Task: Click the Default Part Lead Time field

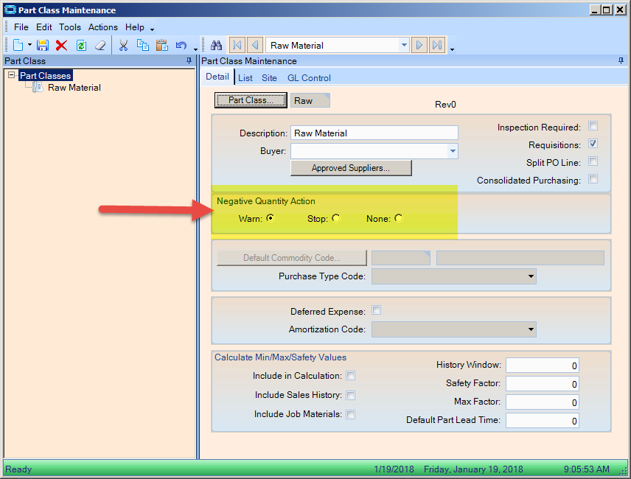Action: (x=542, y=421)
